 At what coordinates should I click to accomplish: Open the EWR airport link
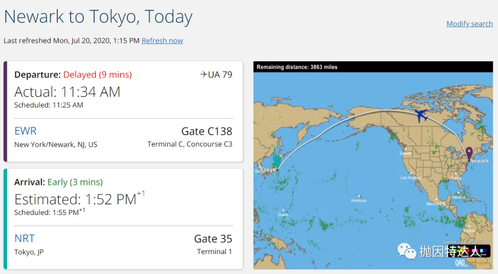pyautogui.click(x=25, y=131)
